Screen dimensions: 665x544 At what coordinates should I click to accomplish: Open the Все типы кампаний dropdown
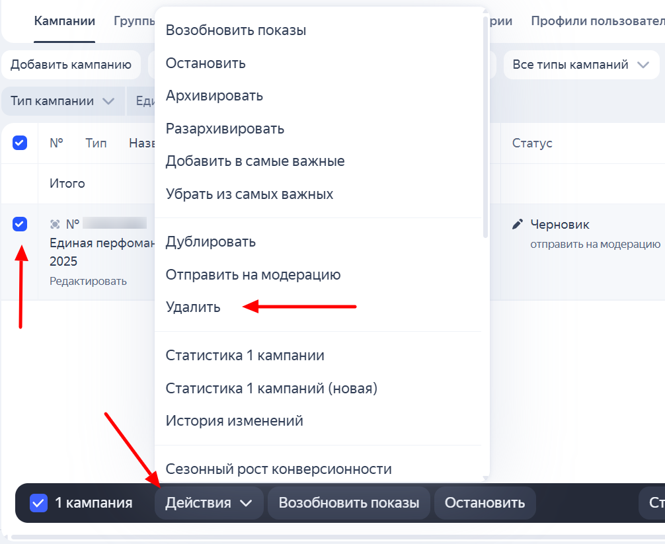coord(581,65)
